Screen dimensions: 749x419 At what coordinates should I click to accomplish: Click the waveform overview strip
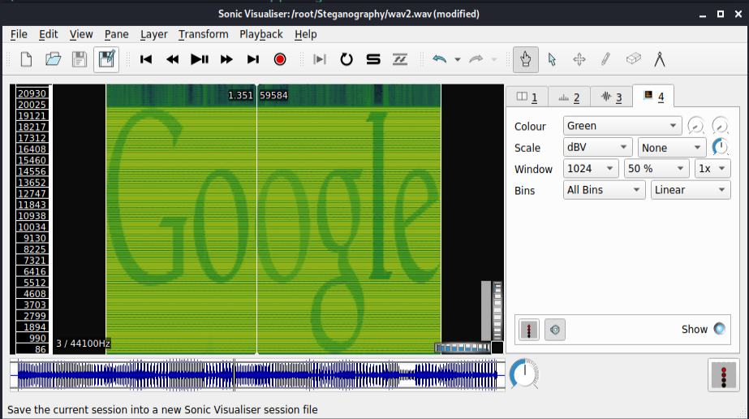click(257, 375)
